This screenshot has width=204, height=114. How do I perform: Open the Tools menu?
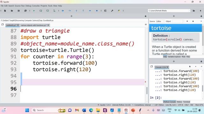[x=50, y=6]
